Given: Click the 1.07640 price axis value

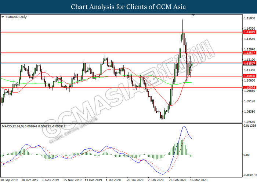Looking at the screenshot, I should click(250, 122).
